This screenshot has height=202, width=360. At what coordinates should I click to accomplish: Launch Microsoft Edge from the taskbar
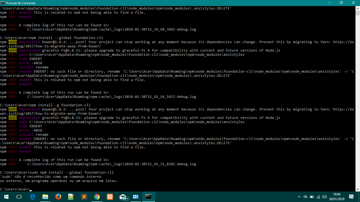coord(33,197)
